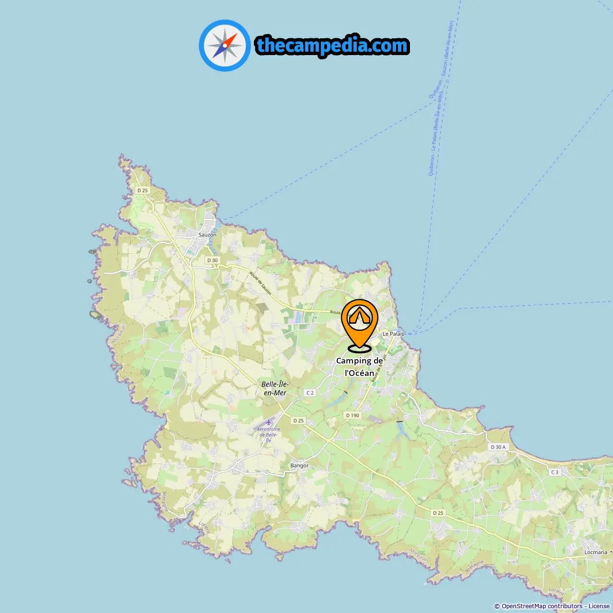Screen dimensions: 613x613
Task: Click the Aérodrome de Belle-Île airplane icon
Action: [x=269, y=422]
